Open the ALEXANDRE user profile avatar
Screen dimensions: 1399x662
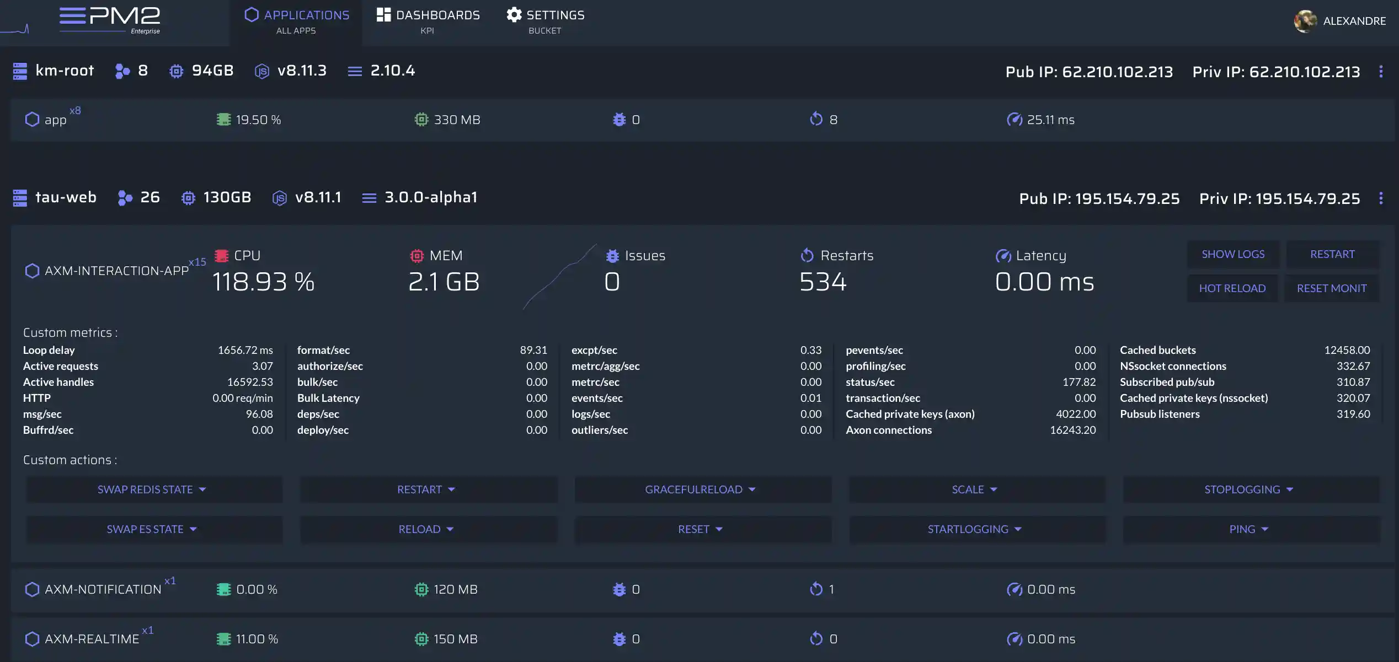point(1306,21)
